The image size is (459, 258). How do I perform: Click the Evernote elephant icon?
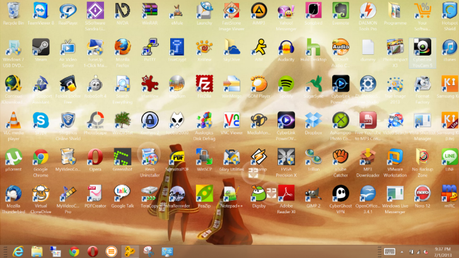pyautogui.click(x=340, y=11)
